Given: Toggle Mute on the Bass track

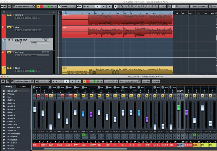Looking at the screenshot, I should tap(9, 68).
